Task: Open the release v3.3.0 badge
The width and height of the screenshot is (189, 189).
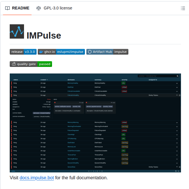Action: (x=23, y=52)
